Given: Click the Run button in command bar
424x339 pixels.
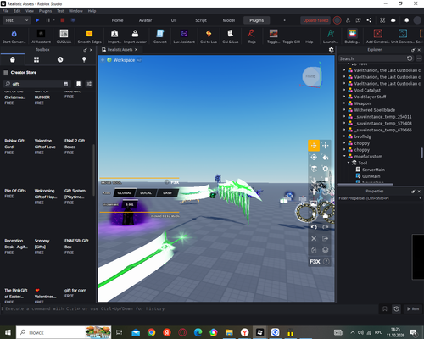Looking at the screenshot, I should [x=413, y=309].
